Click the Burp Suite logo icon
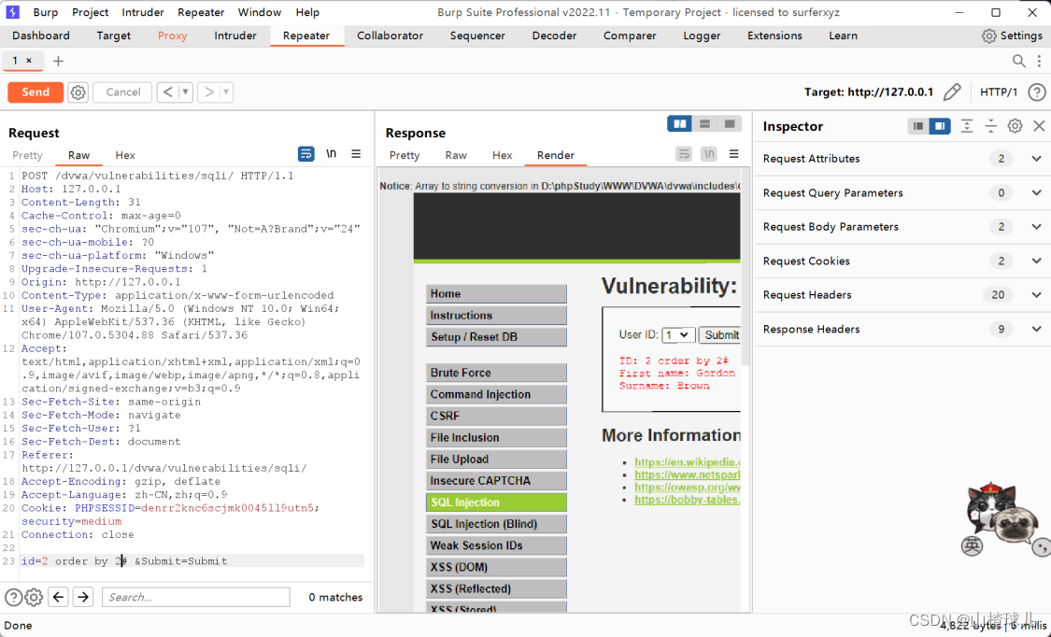 click(x=13, y=12)
